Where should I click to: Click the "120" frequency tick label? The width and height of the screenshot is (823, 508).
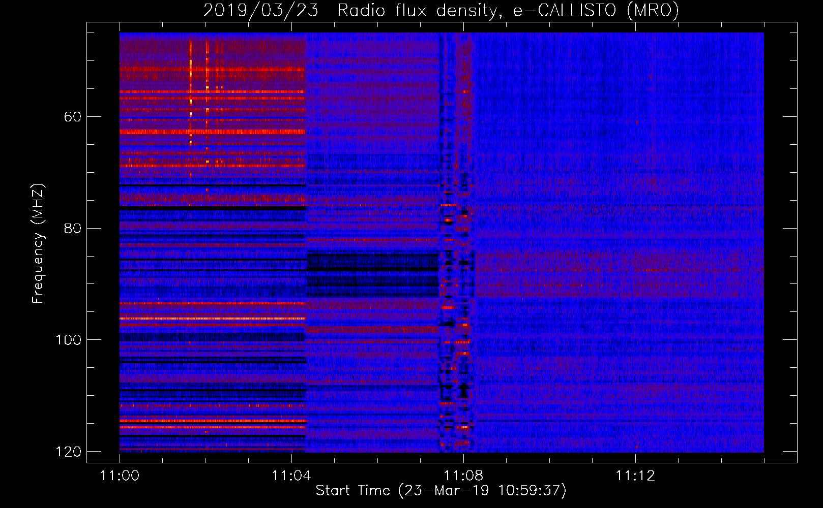click(68, 452)
